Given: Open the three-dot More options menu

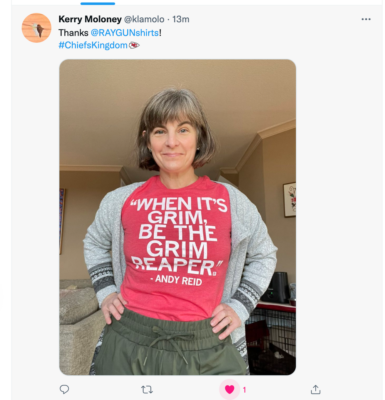Looking at the screenshot, I should tap(366, 19).
